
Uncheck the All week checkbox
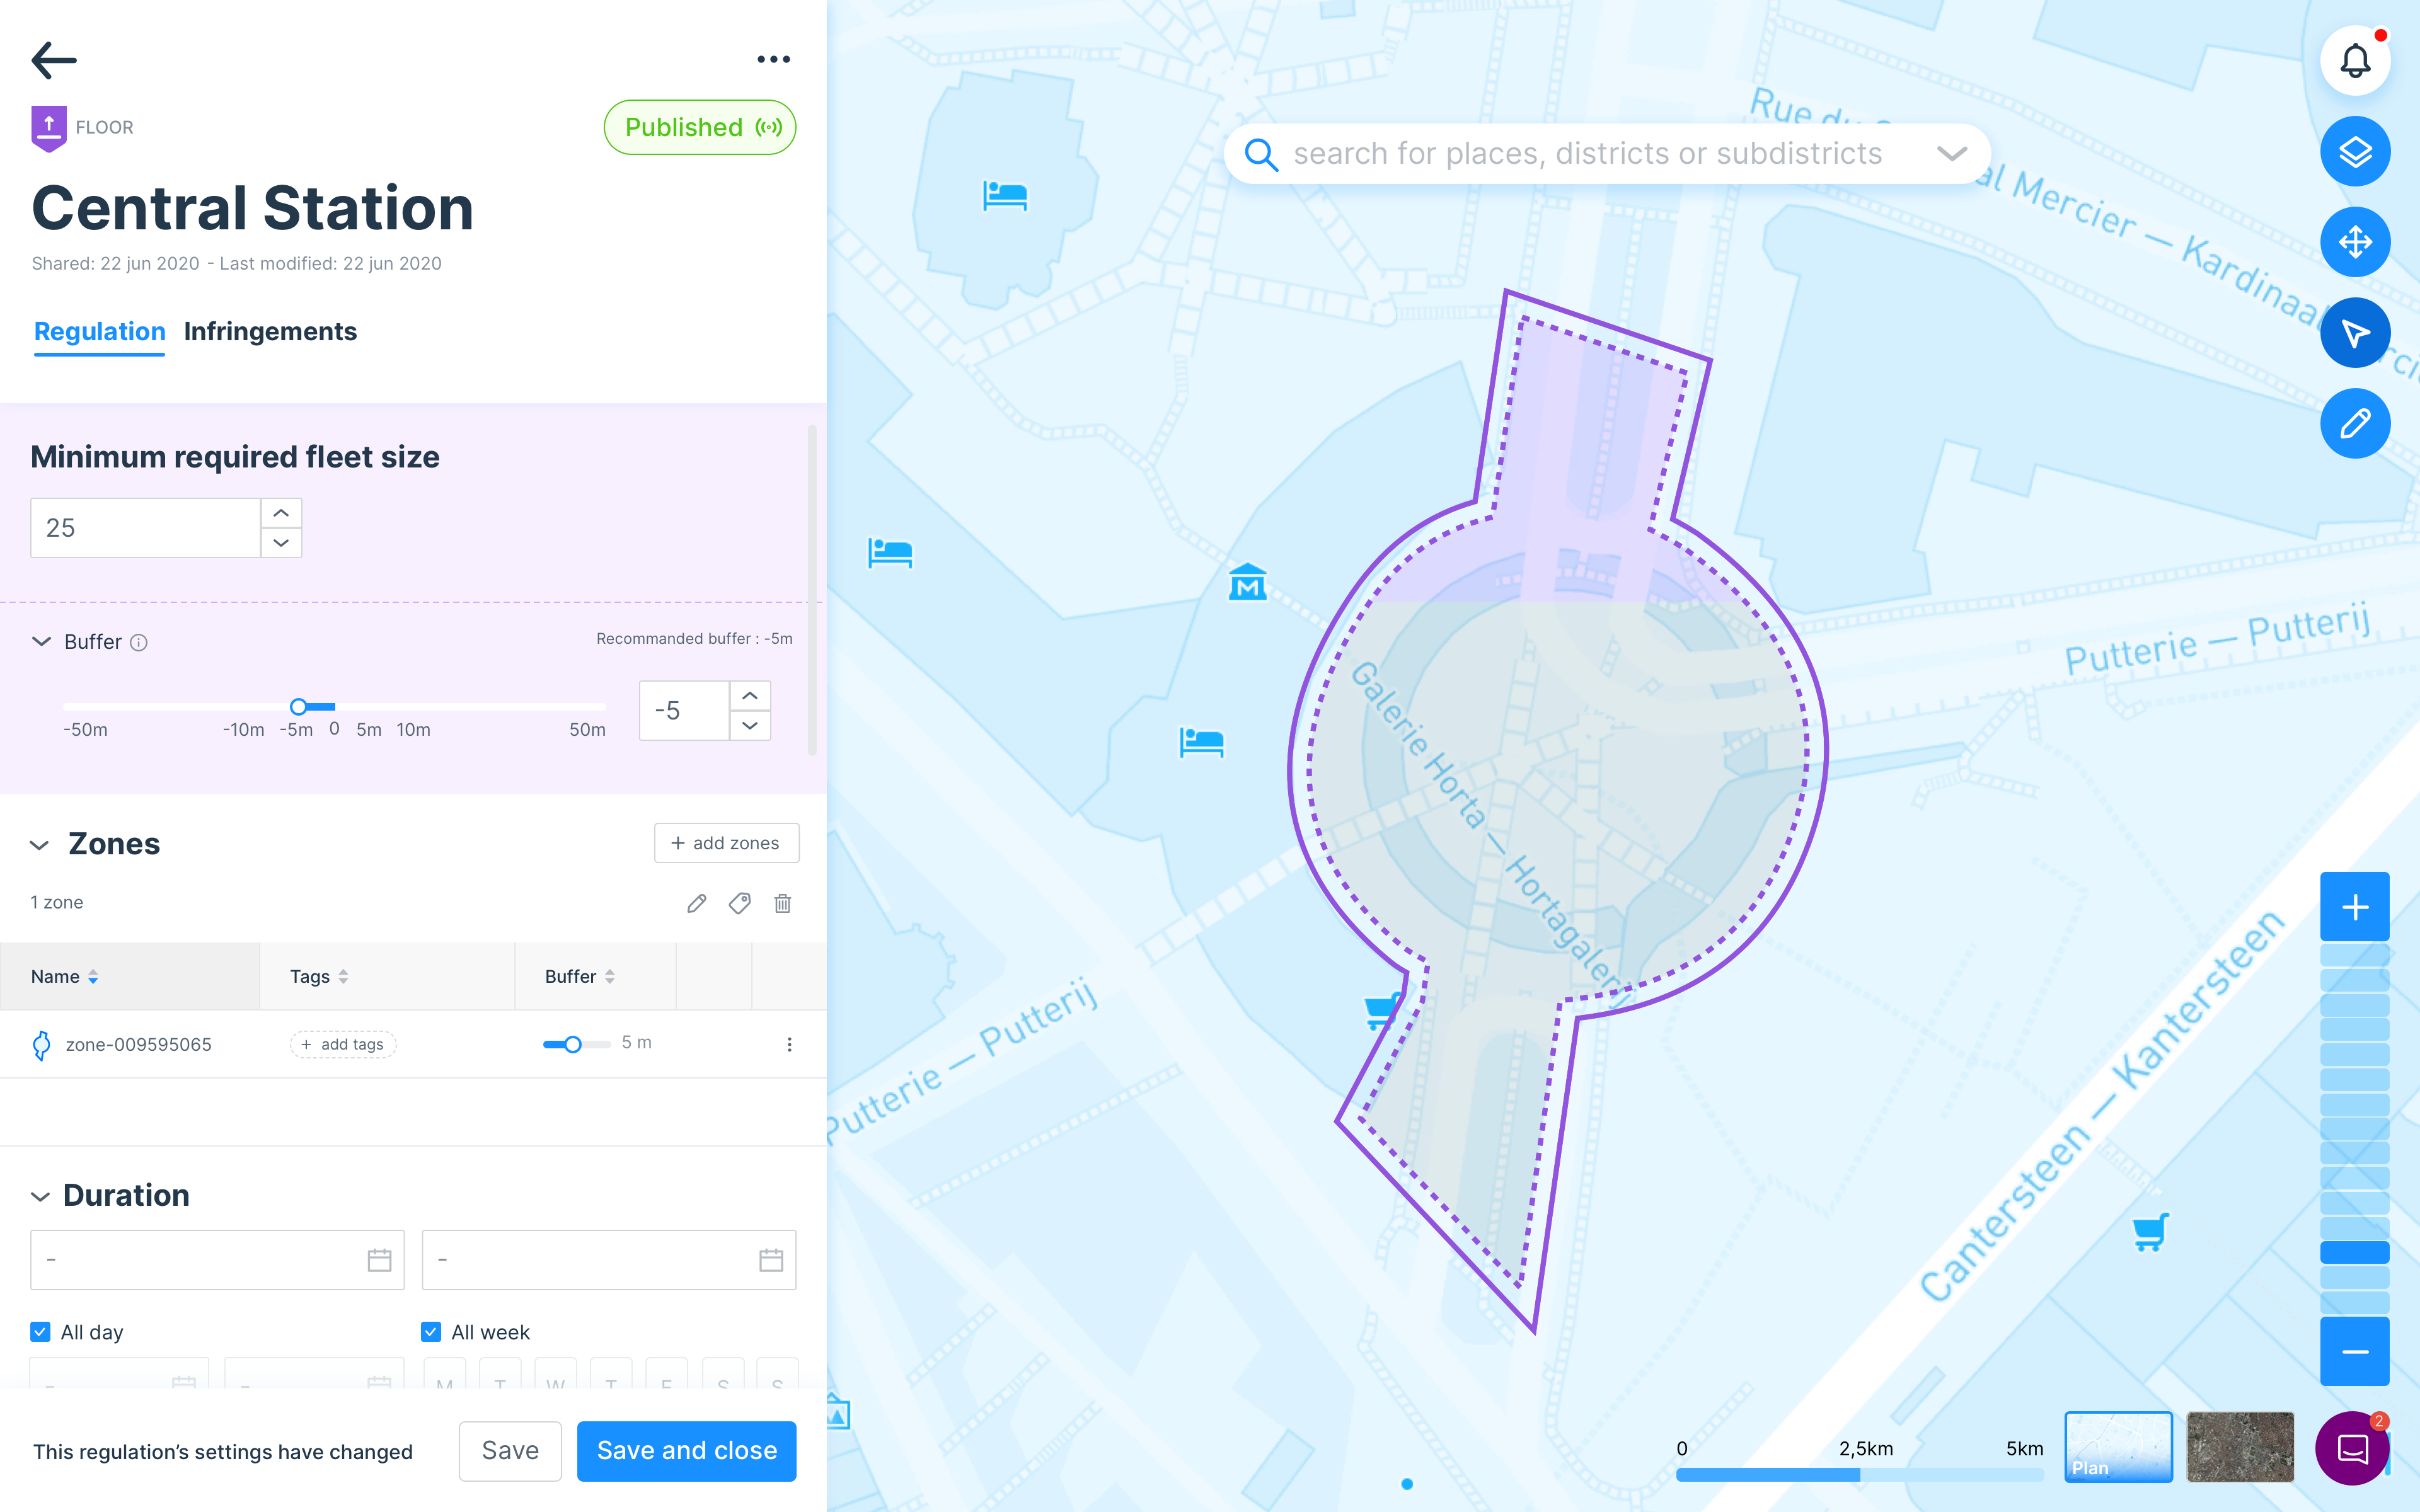click(431, 1332)
